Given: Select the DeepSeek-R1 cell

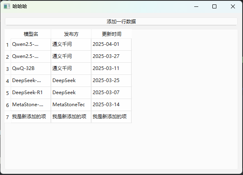Looking at the screenshot, I should coord(31,93).
